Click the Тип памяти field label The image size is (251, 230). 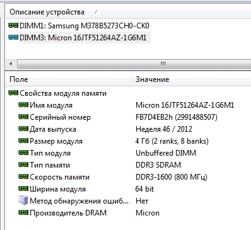[x=50, y=165]
